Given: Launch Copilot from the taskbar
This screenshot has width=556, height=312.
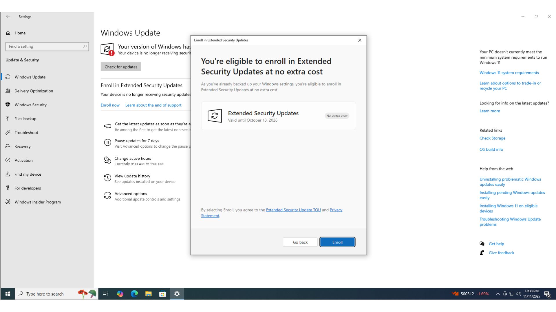Looking at the screenshot, I should coord(120,294).
